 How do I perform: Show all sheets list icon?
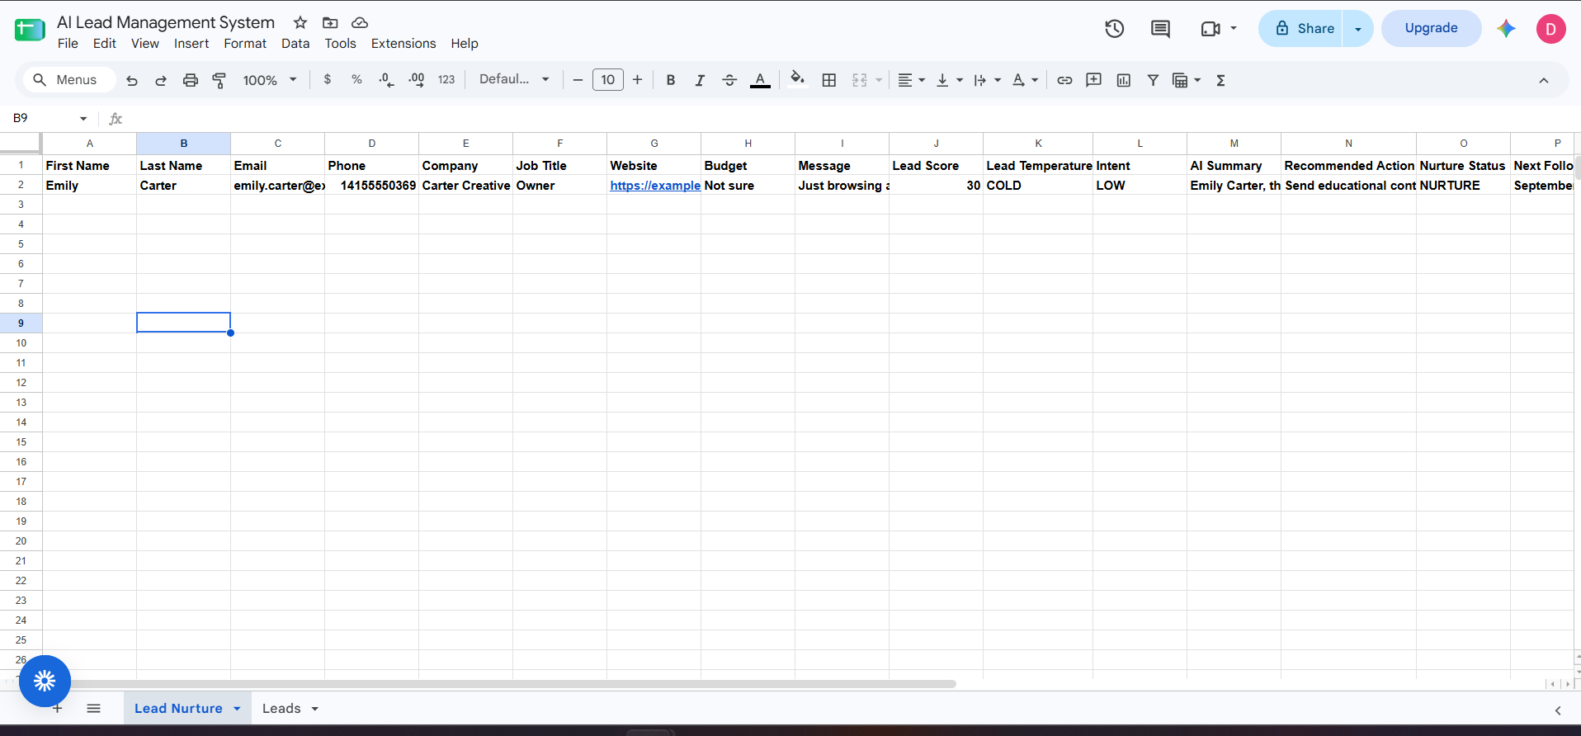coord(94,709)
